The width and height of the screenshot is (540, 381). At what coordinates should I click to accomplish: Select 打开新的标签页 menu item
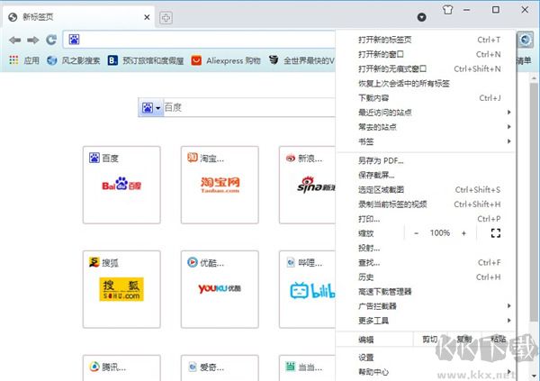click(426, 40)
